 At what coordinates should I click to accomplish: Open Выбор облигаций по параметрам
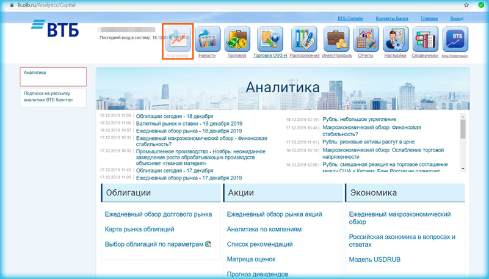[154, 244]
